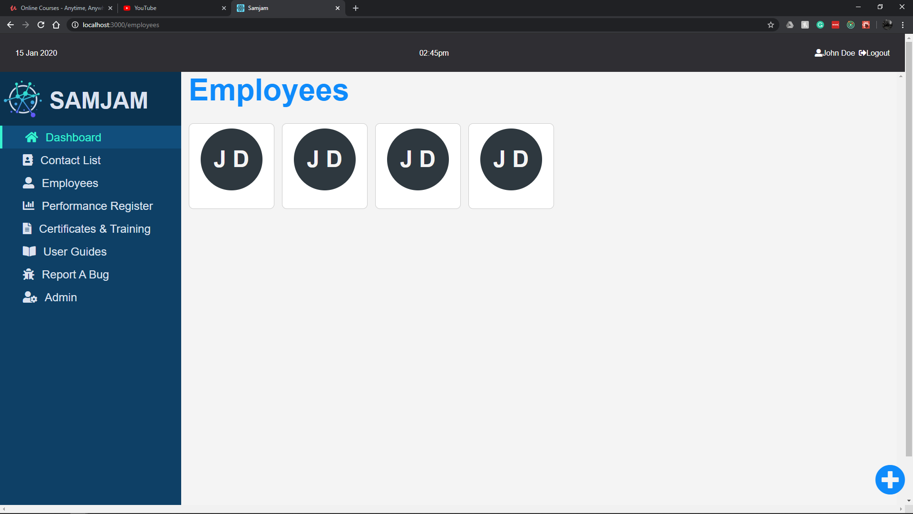This screenshot has height=514, width=913.
Task: Open the Chrome three-dot menu
Action: click(903, 25)
